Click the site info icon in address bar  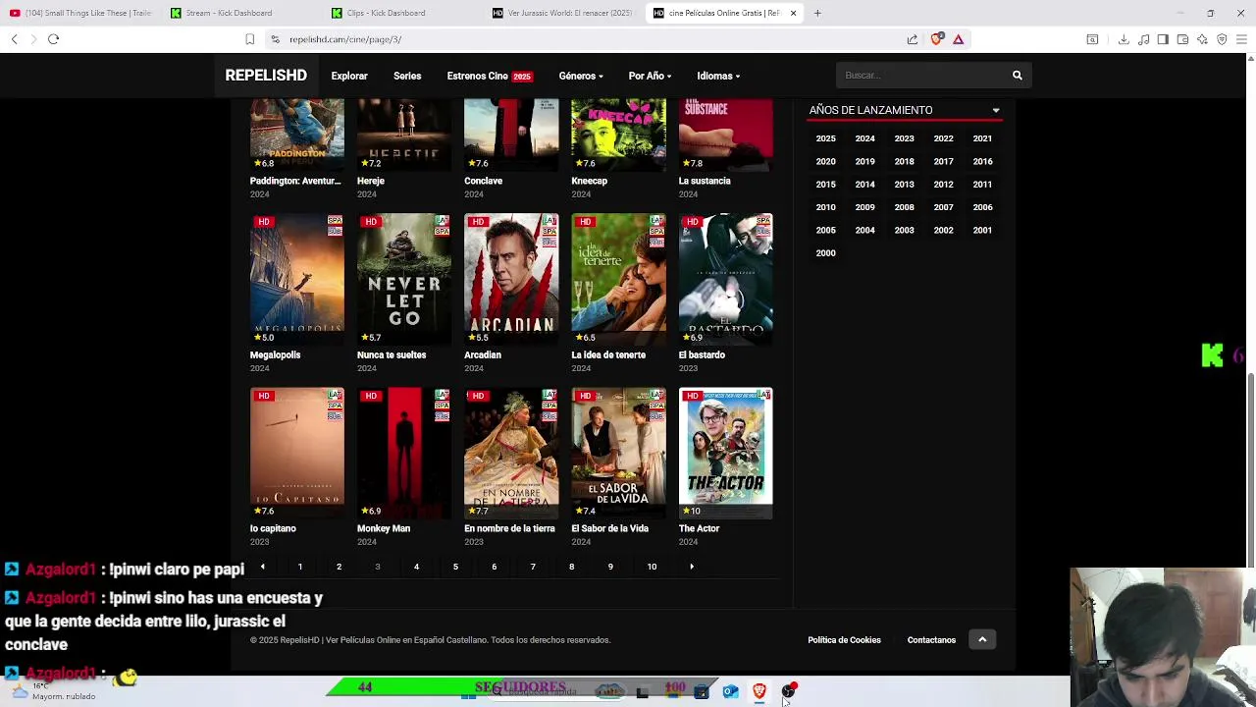(276, 39)
